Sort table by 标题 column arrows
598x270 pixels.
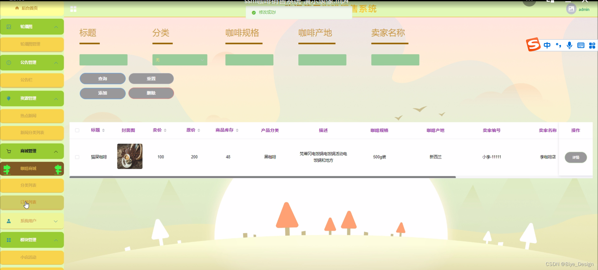pyautogui.click(x=103, y=130)
